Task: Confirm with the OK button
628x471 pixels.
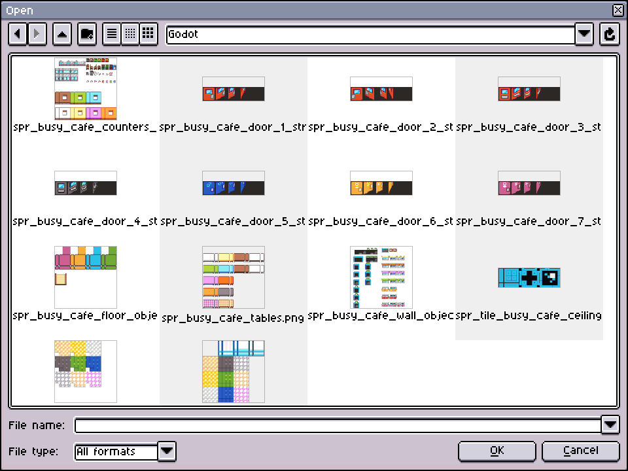Action: pos(497,451)
